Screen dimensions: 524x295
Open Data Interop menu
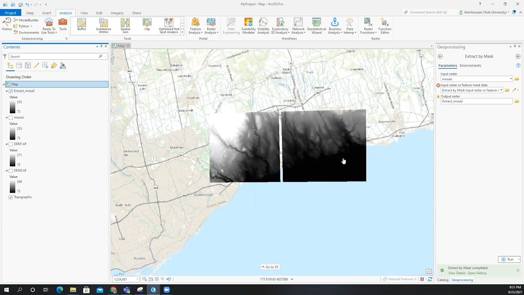(x=350, y=26)
